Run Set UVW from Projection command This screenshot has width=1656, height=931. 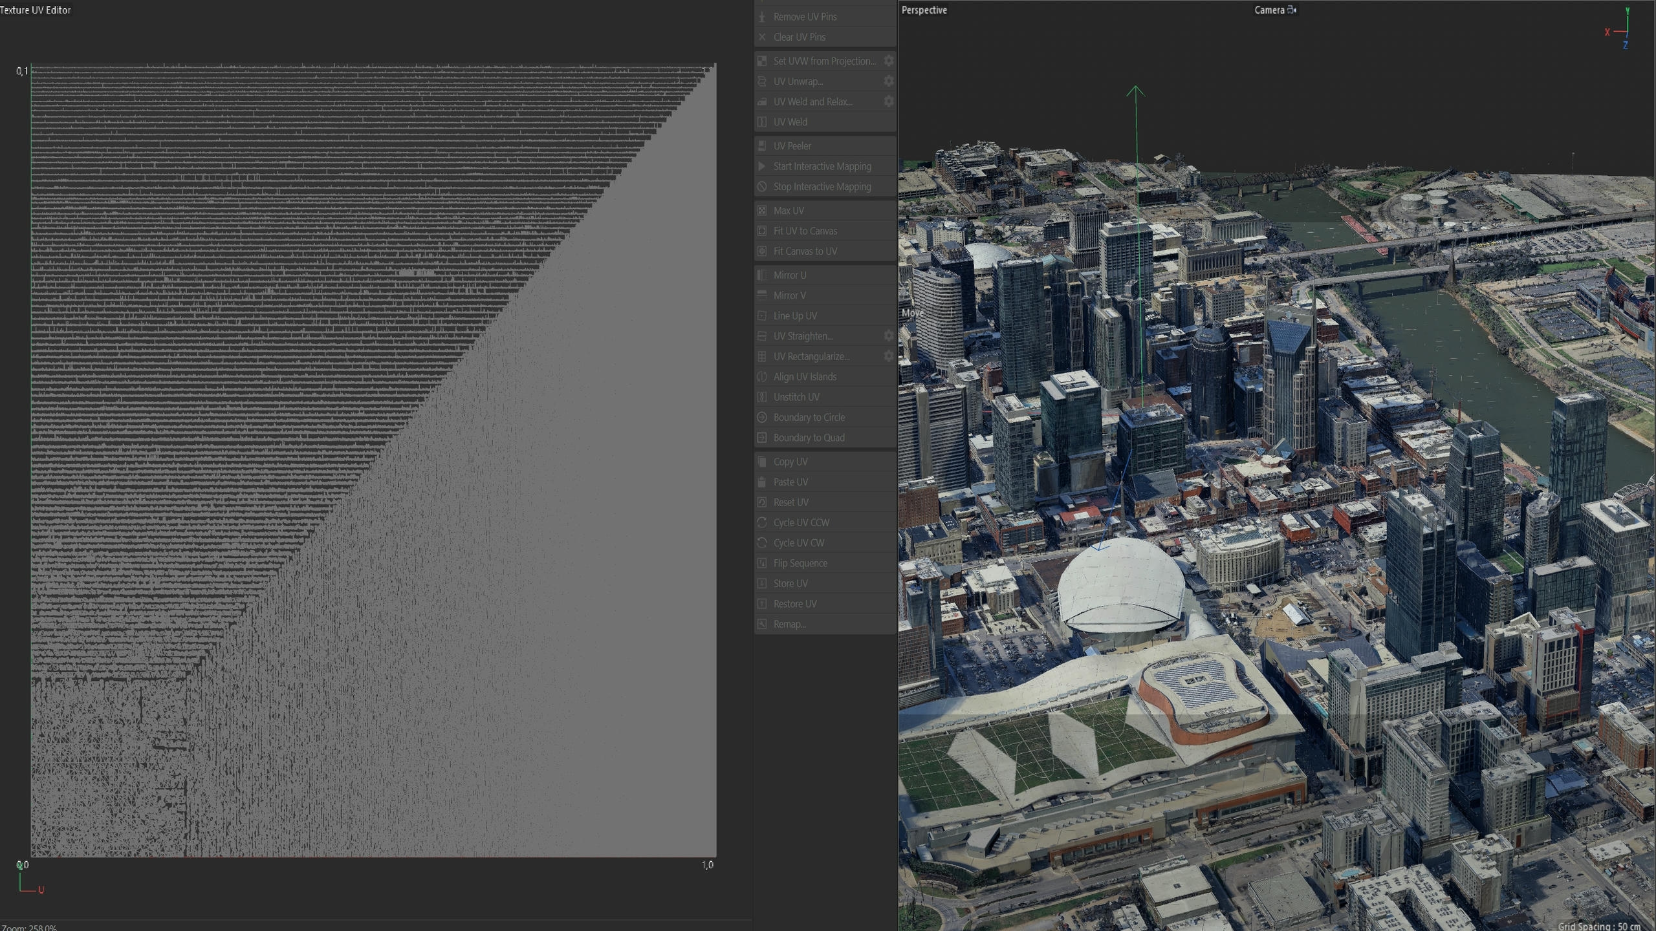[817, 61]
